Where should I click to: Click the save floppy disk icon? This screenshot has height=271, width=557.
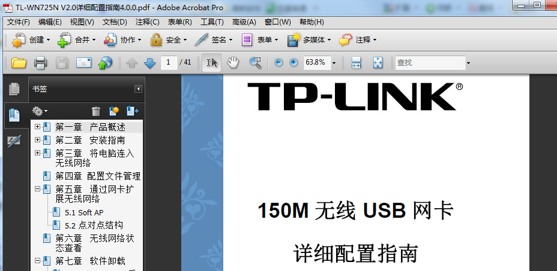tap(62, 63)
